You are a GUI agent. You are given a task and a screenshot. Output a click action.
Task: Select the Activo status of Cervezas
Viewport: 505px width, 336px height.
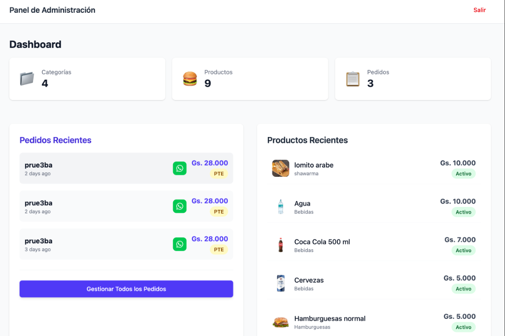coord(463,289)
